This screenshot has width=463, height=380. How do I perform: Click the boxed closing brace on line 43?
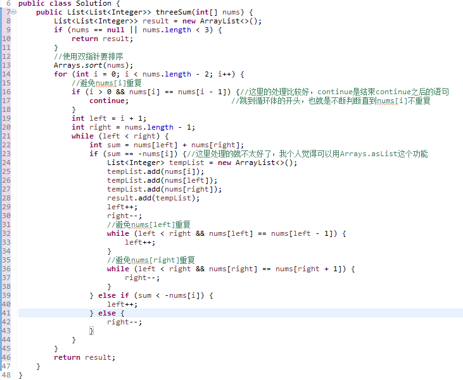pos(92,331)
